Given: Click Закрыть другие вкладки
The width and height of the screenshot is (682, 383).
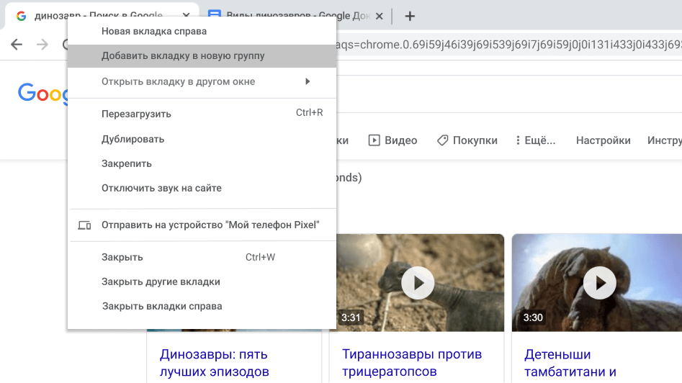Looking at the screenshot, I should click(161, 281).
